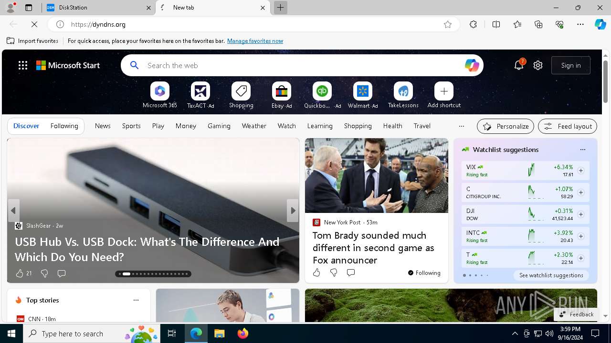611x343 pixels.
Task: Open Favorites list in Edge toolbar
Action: click(x=517, y=24)
